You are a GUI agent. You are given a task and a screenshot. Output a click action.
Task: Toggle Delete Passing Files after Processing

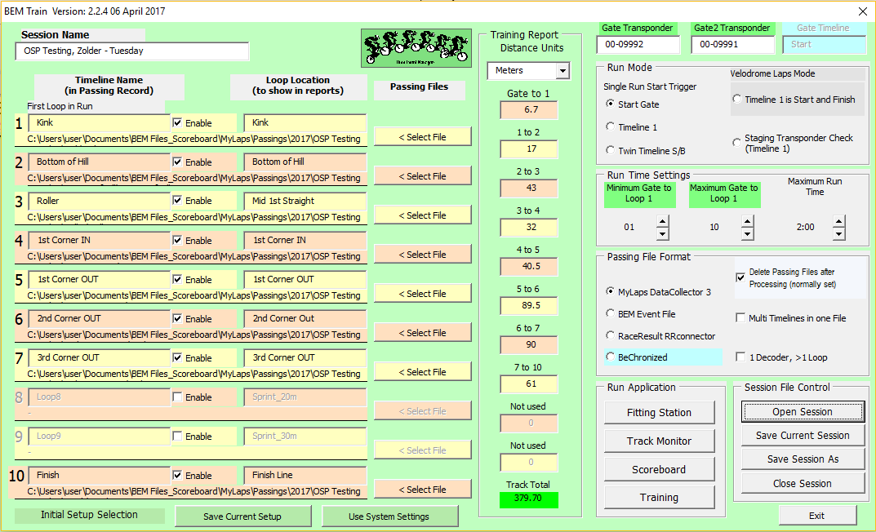pos(740,277)
